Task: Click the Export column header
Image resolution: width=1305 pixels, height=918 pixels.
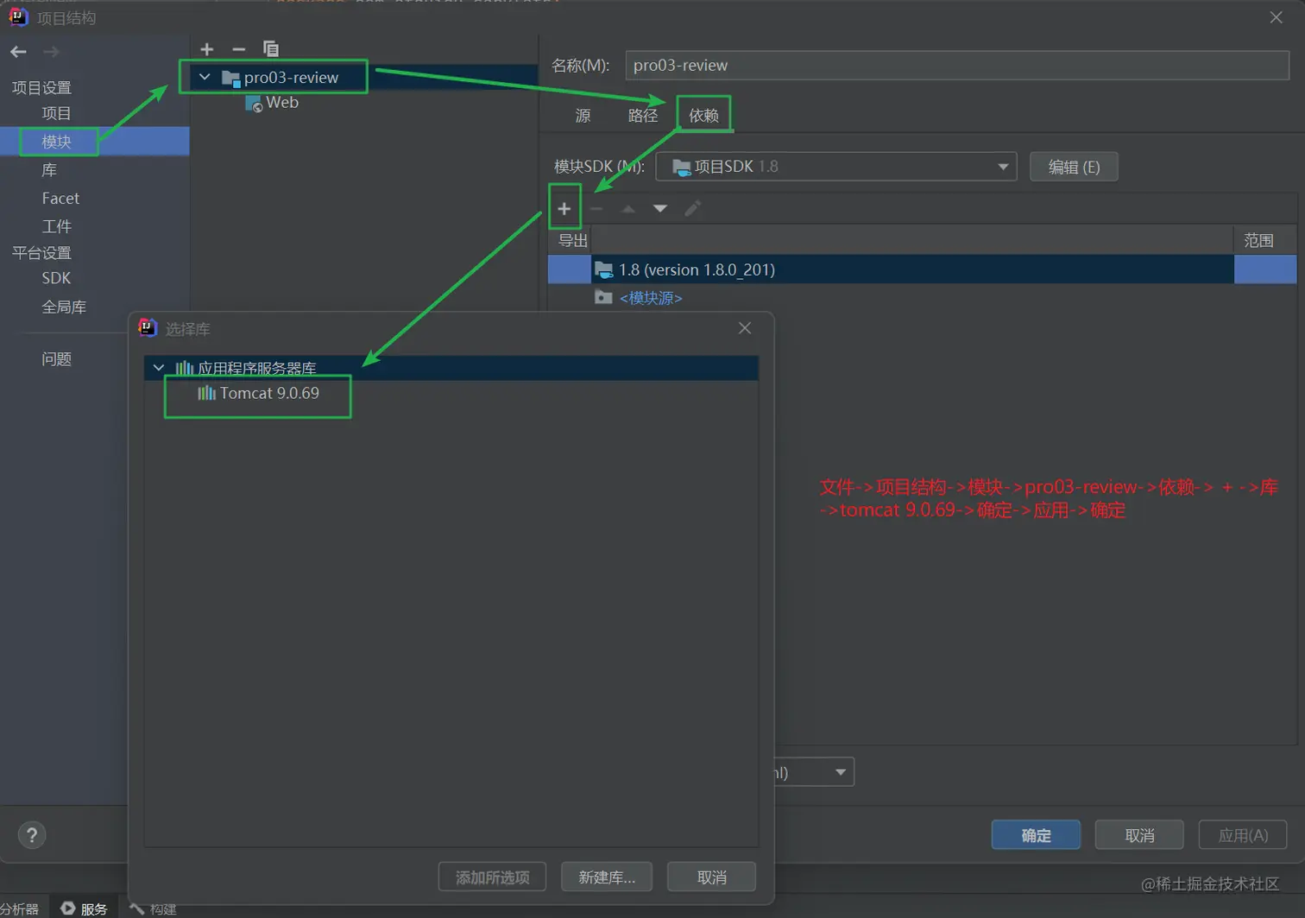Action: tap(572, 241)
